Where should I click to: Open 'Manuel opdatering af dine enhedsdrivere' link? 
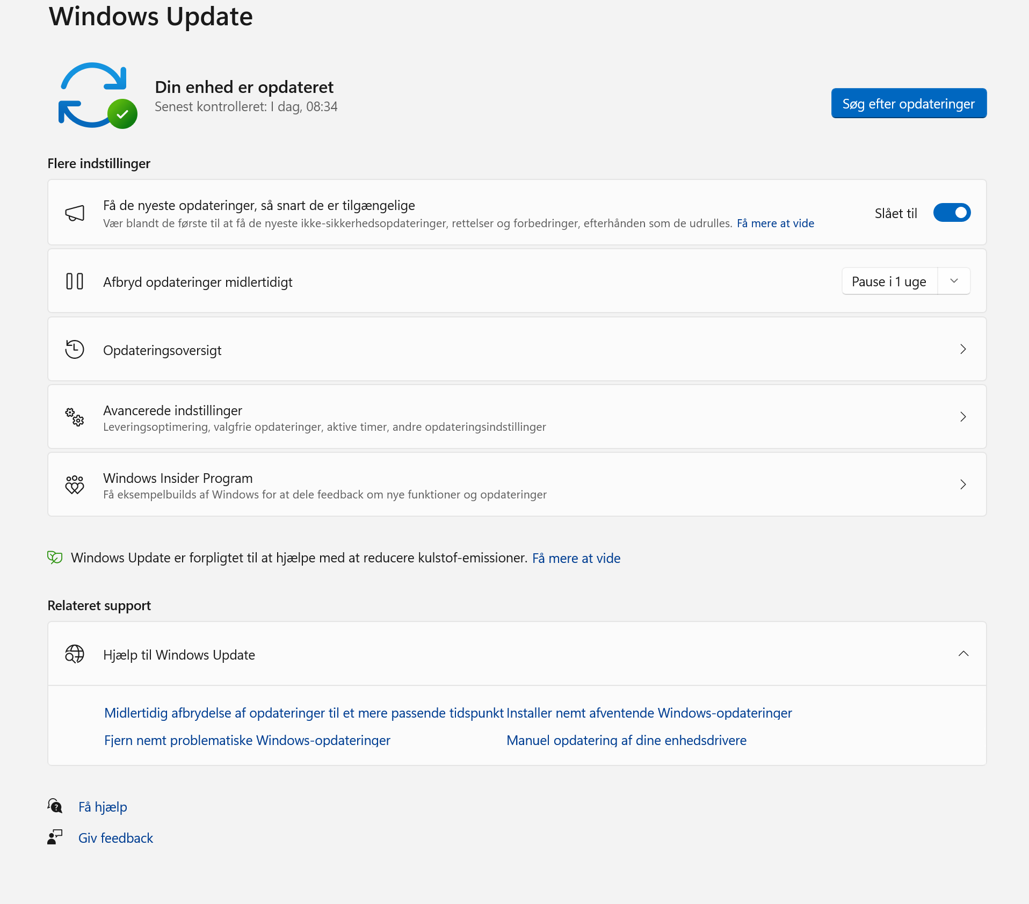point(626,740)
